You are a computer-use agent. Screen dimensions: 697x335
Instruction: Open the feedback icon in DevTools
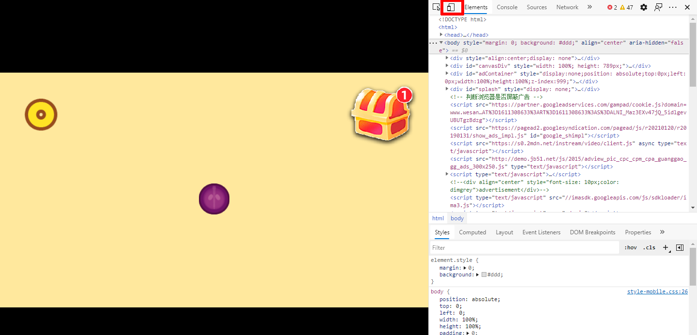(658, 7)
